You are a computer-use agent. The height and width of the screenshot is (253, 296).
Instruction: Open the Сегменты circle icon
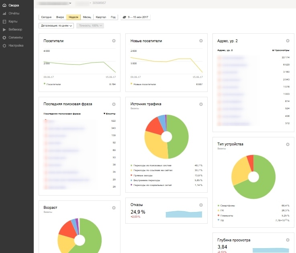pos(4,38)
